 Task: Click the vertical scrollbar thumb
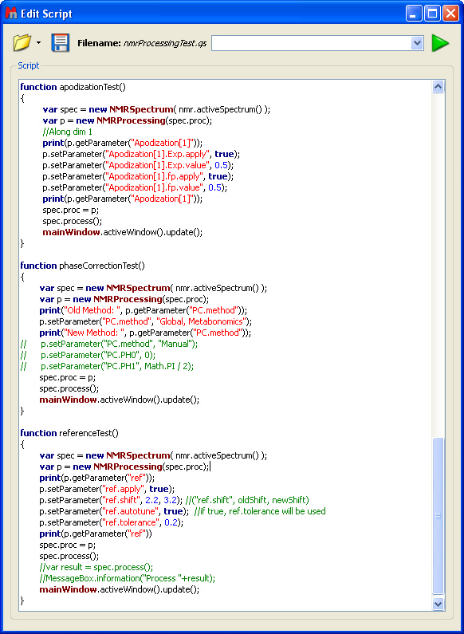438,516
